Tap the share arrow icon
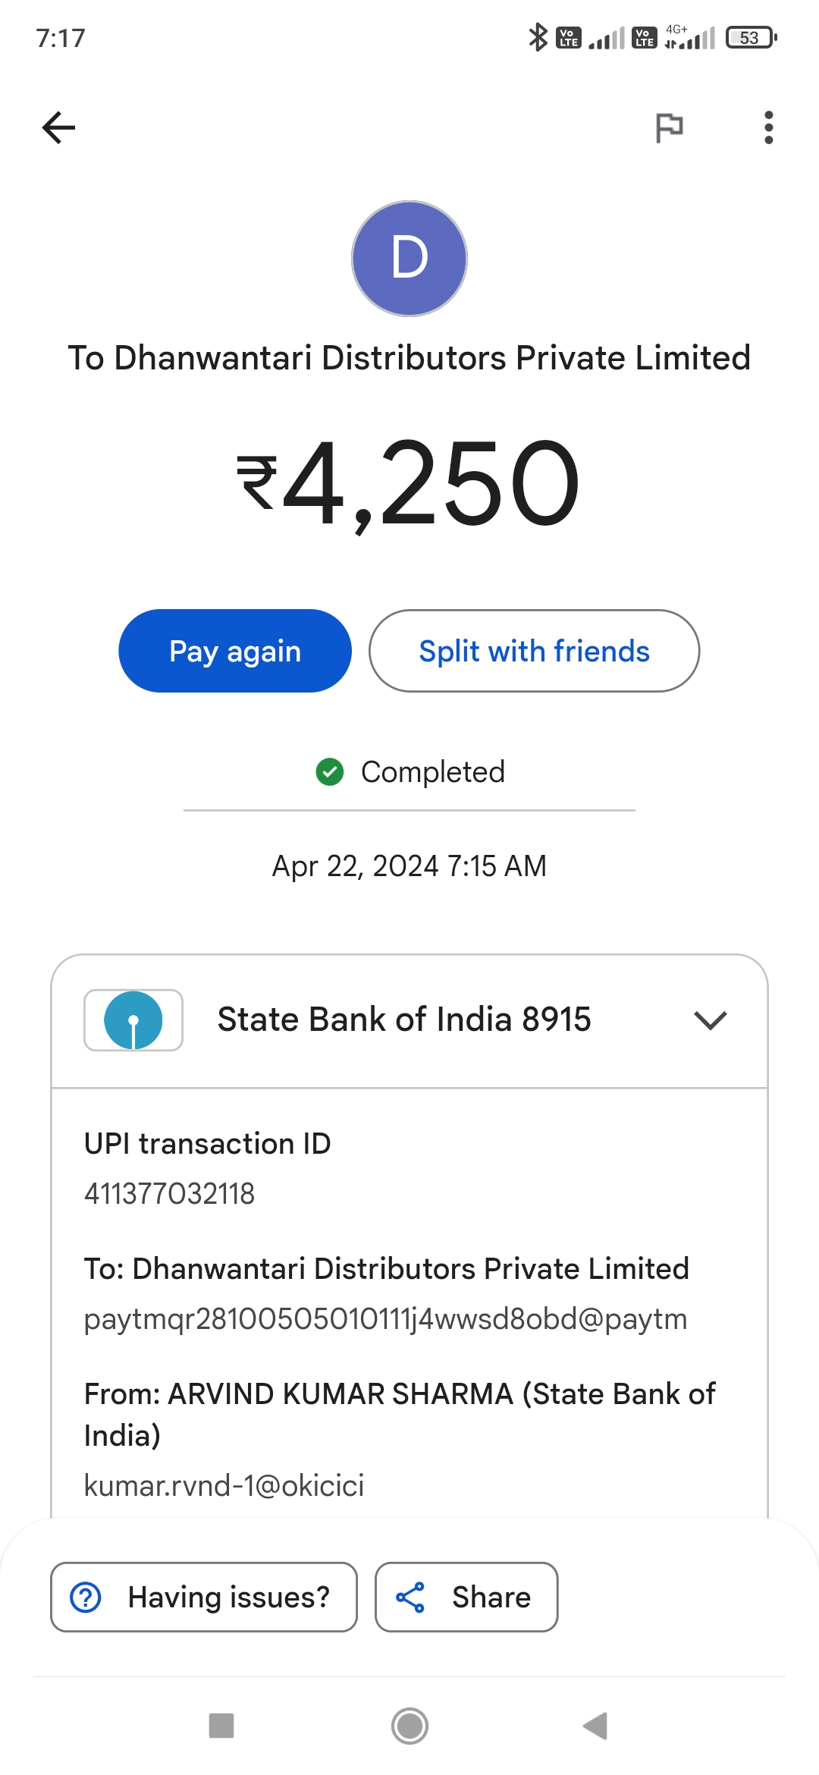Image resolution: width=819 pixels, height=1775 pixels. tap(410, 1597)
